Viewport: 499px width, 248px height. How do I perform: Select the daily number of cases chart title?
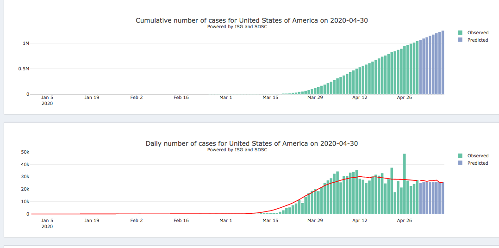251,143
